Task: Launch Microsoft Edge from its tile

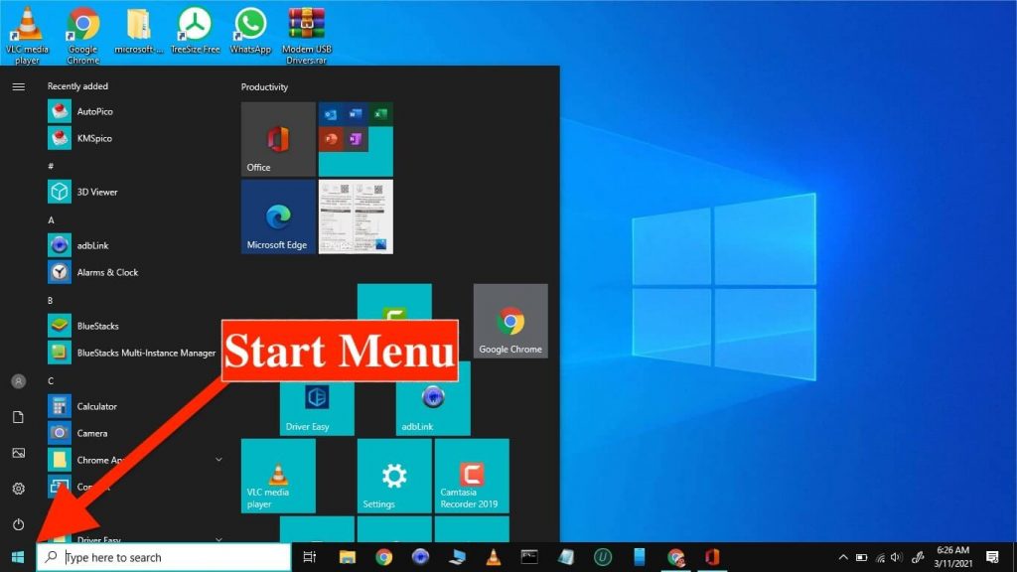Action: pyautogui.click(x=278, y=216)
